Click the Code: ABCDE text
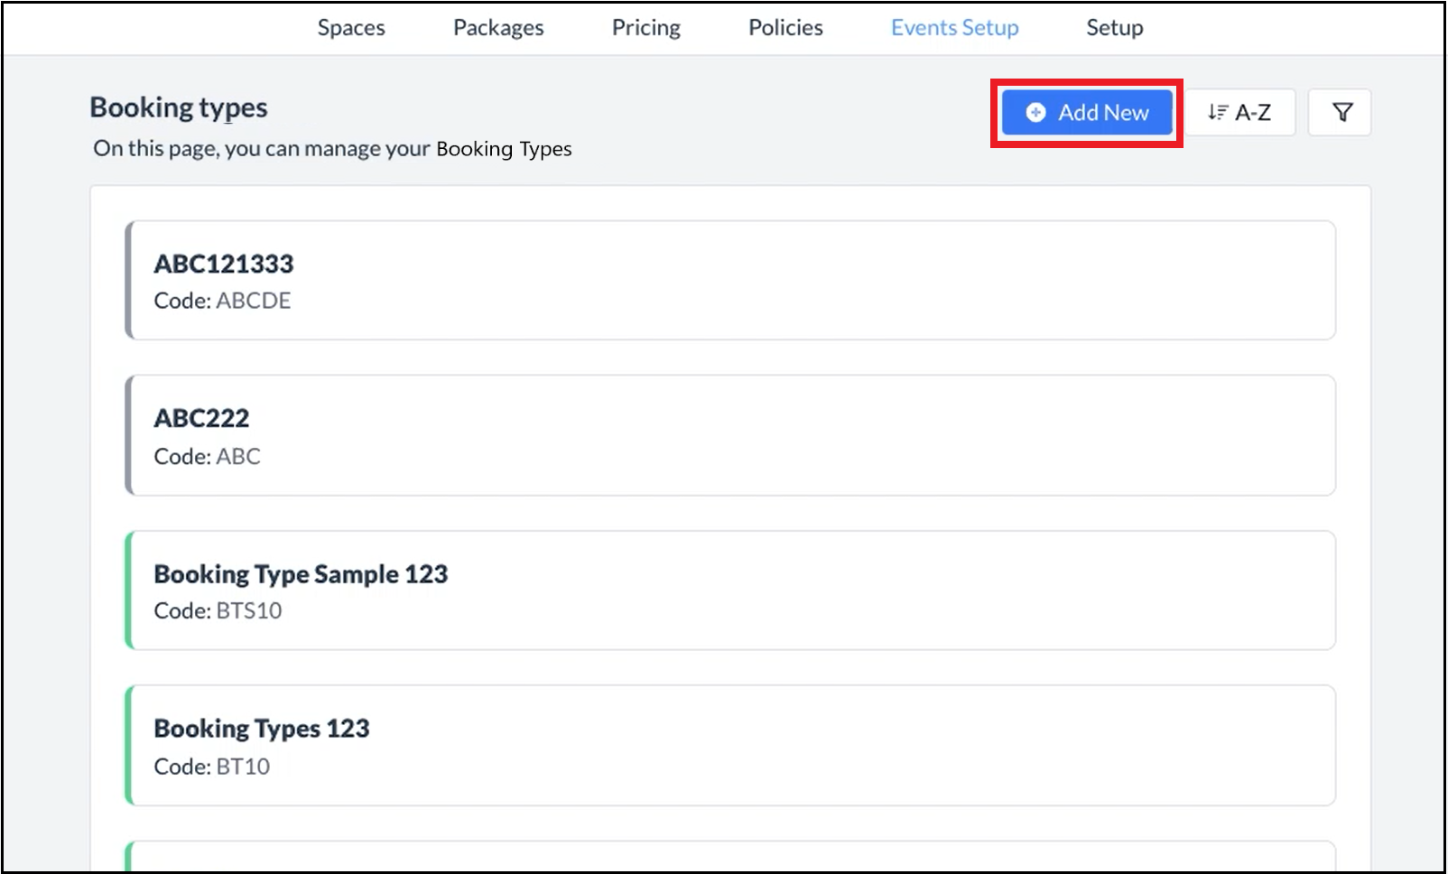The image size is (1448, 874). [222, 301]
